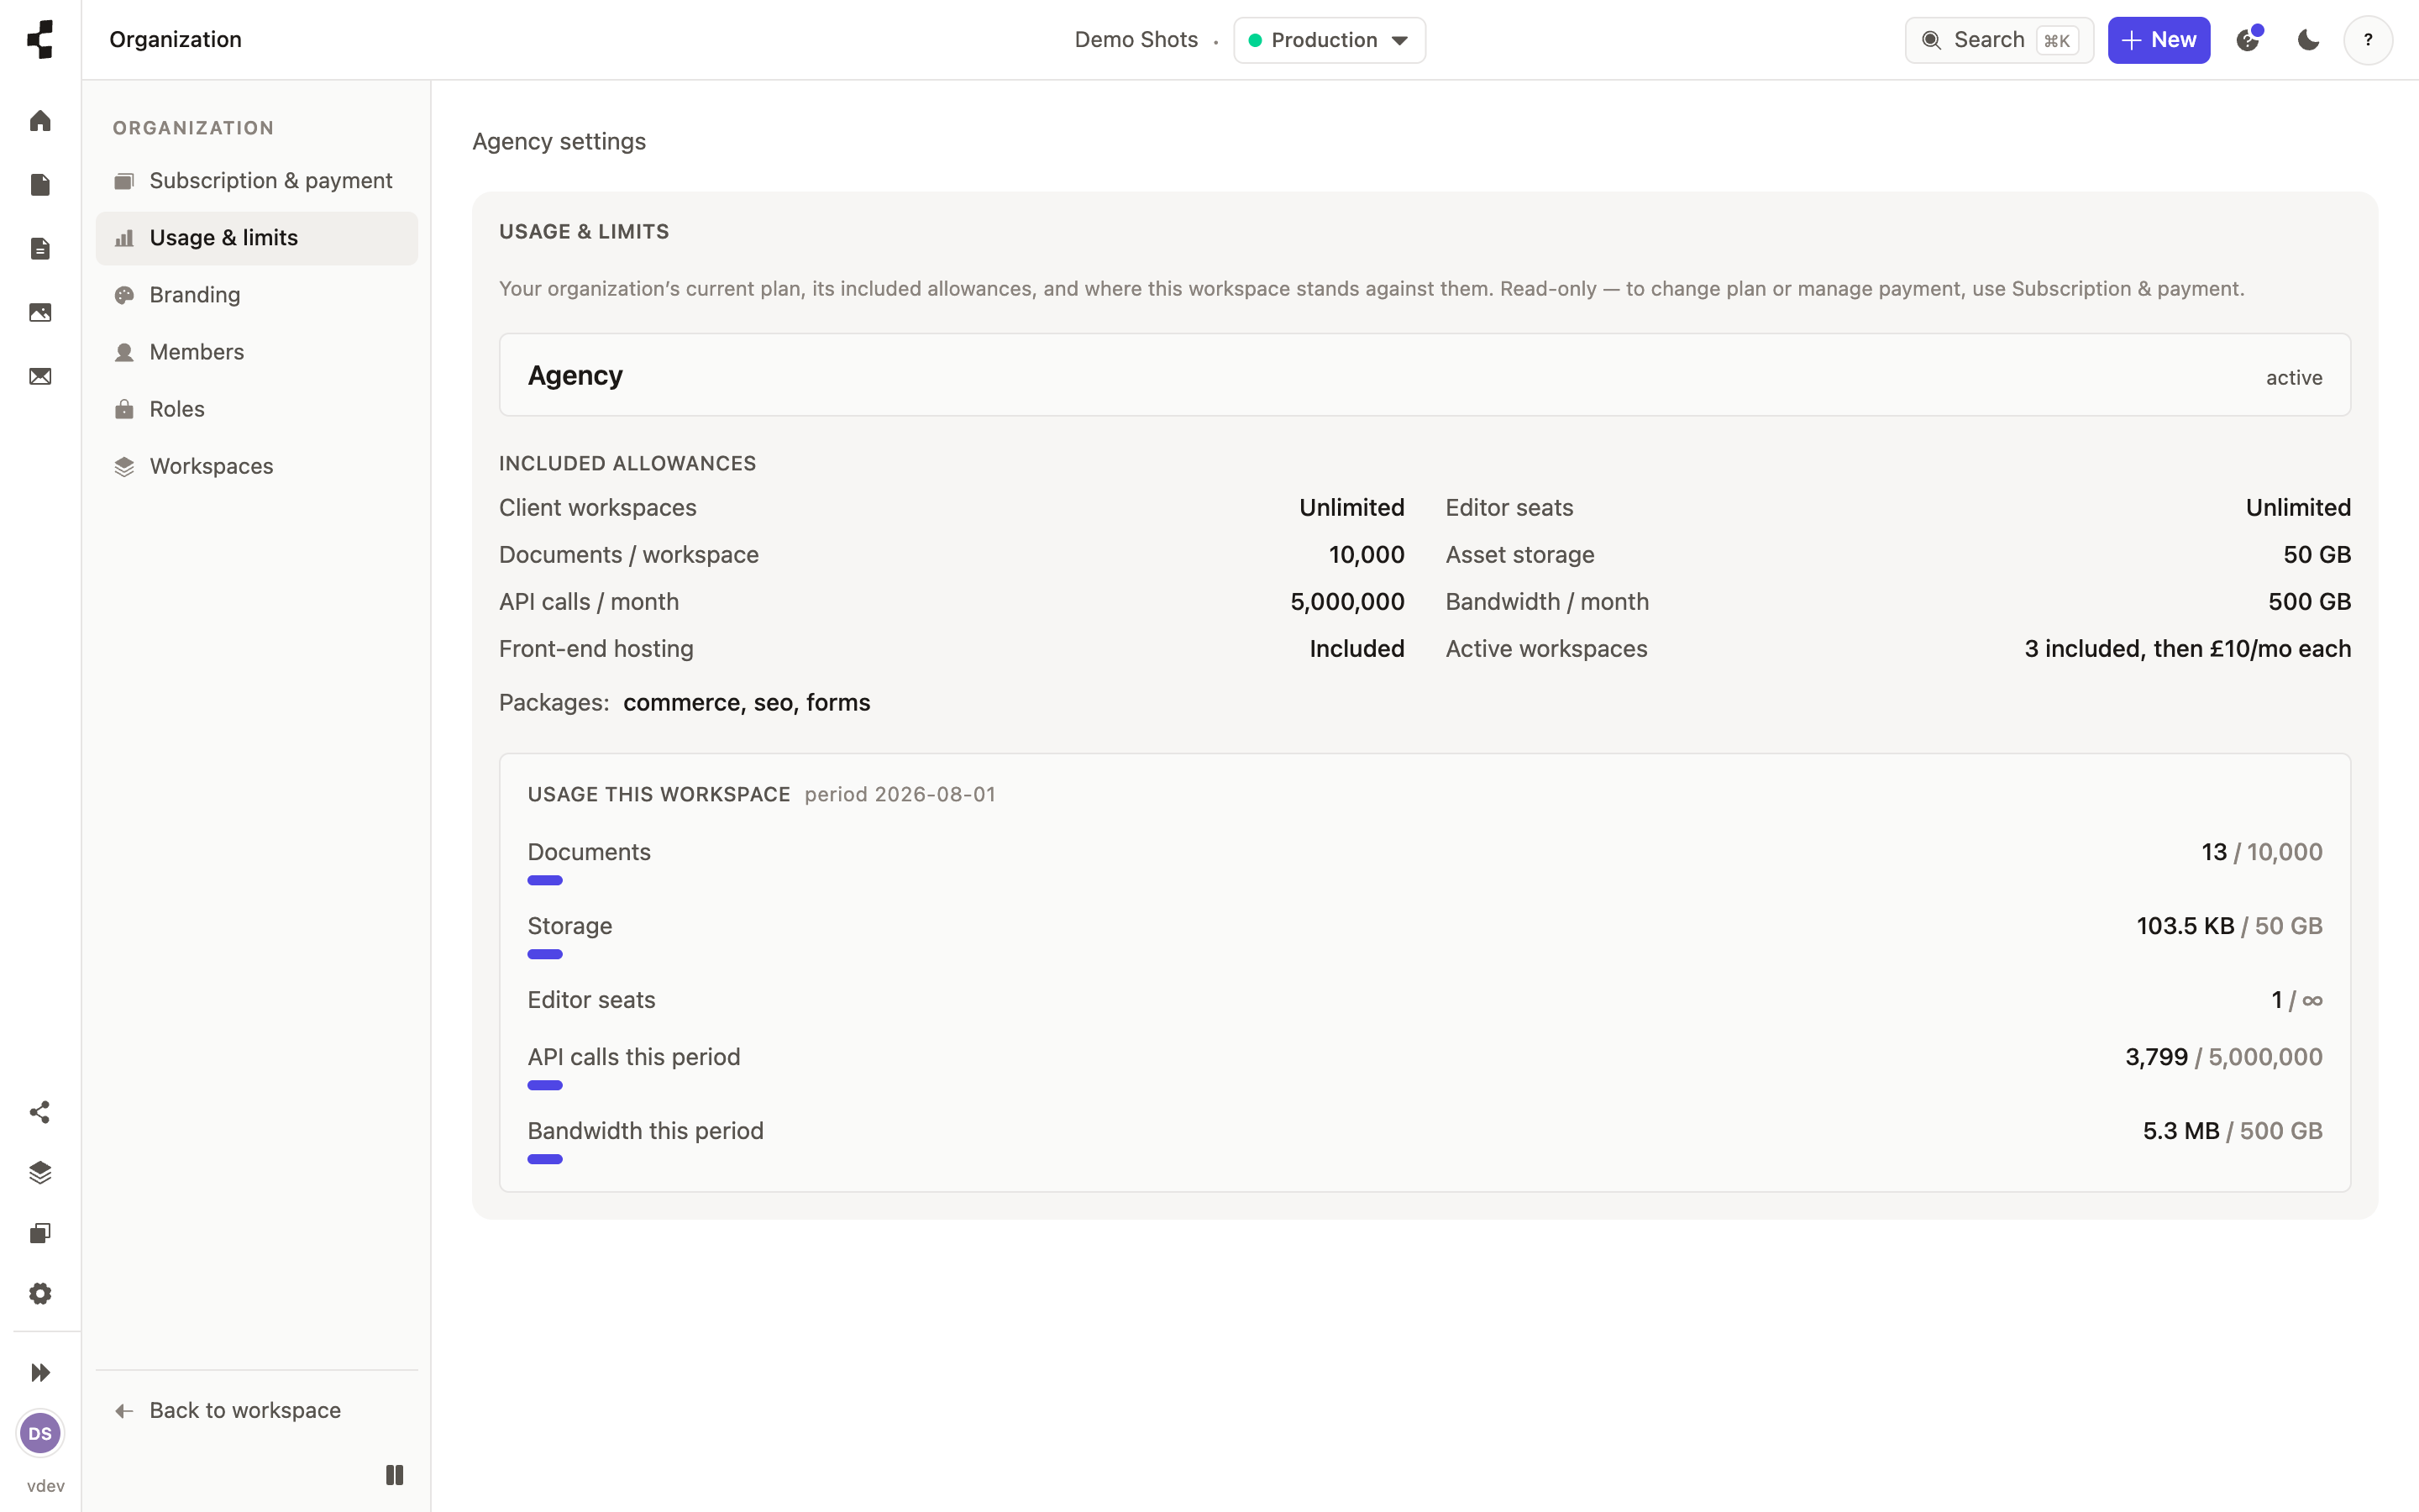Click the stacked layers icon in left rail
Screen dimensions: 2419x1512
[x=40, y=1172]
